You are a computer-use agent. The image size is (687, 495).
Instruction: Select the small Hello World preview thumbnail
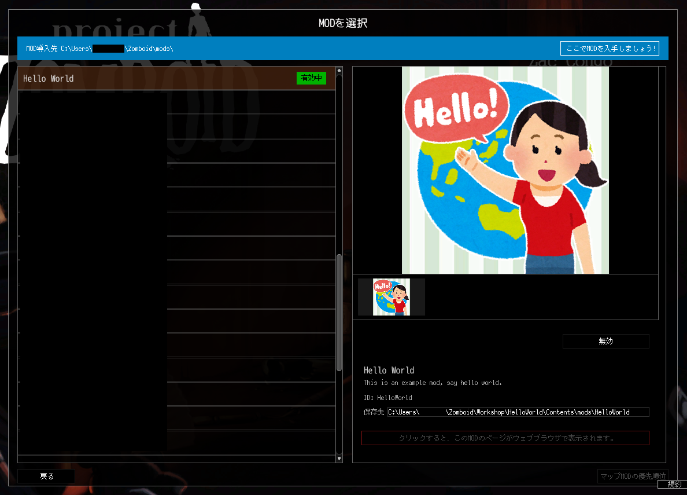click(390, 296)
